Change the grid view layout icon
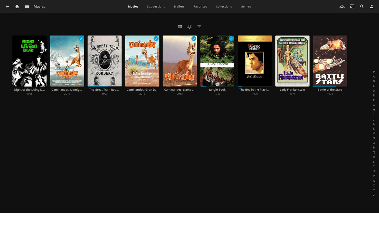Screen dimensions: 379x237 (x=180, y=27)
